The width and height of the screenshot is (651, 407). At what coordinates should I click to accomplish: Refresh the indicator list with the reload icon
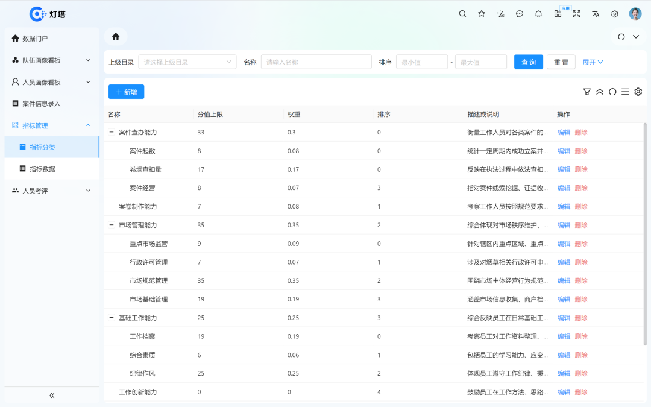pyautogui.click(x=613, y=92)
